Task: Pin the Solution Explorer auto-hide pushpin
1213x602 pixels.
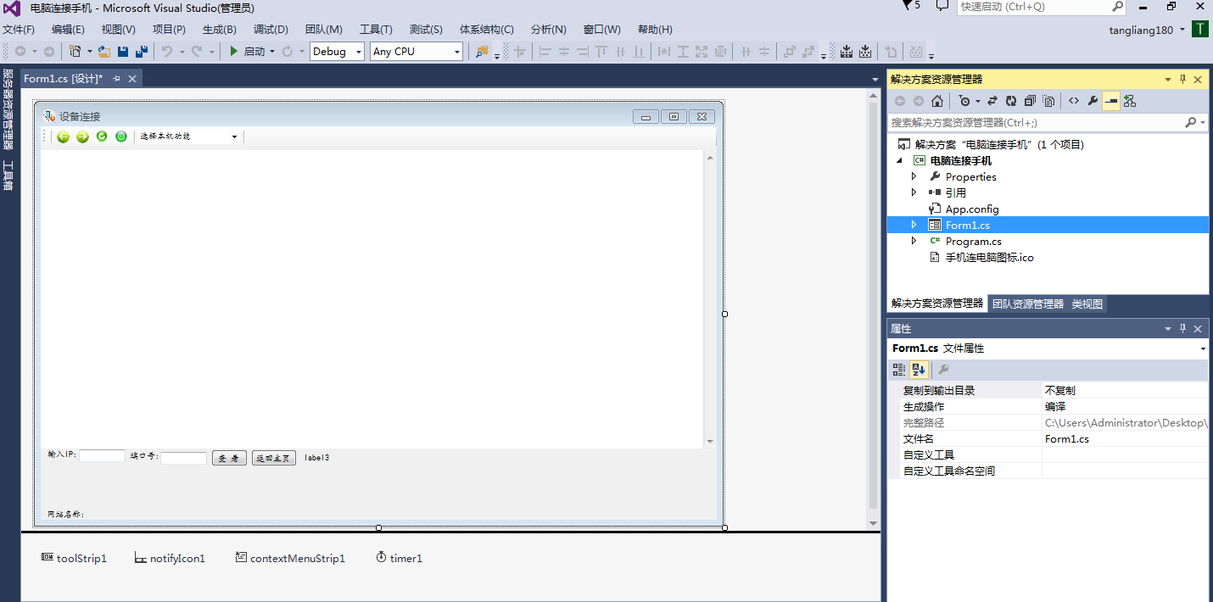Action: [1182, 79]
